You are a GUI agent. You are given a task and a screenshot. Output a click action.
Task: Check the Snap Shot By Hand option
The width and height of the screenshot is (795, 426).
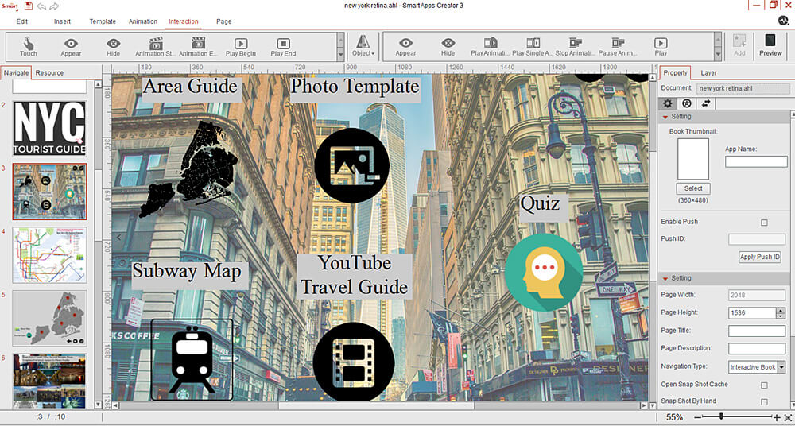click(764, 401)
